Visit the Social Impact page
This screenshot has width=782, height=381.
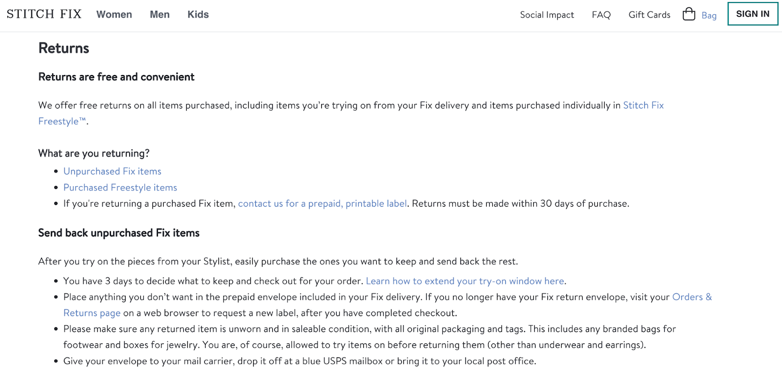[x=547, y=15]
